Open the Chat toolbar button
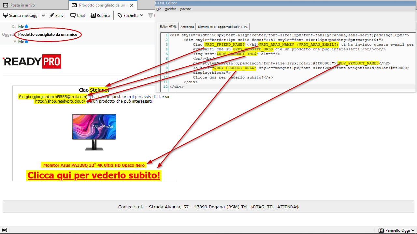417x234 pixels. [x=78, y=15]
